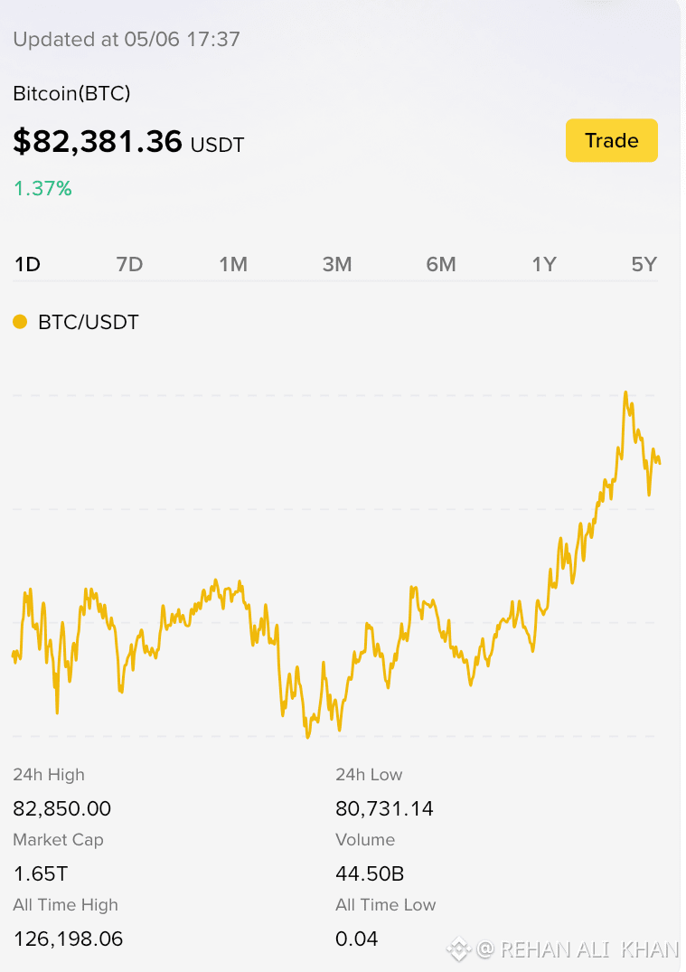Click the $82,381.36 price value
Screen dimensions: 686x972
click(98, 141)
